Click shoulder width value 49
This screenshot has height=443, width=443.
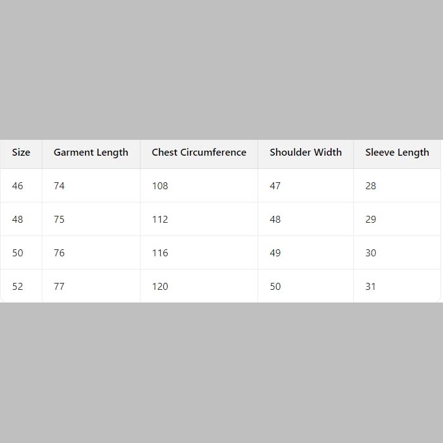(x=275, y=253)
